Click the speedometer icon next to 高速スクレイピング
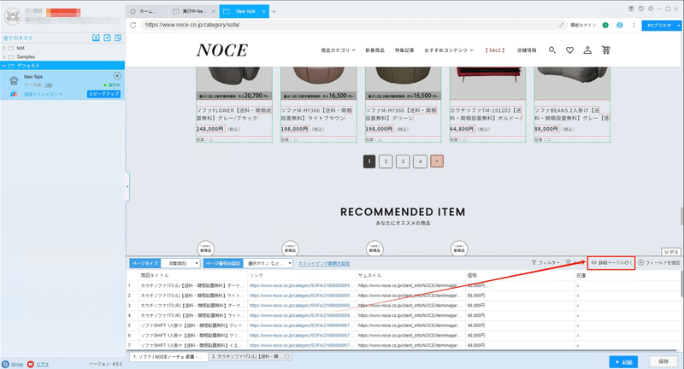The image size is (684, 369). [x=14, y=94]
